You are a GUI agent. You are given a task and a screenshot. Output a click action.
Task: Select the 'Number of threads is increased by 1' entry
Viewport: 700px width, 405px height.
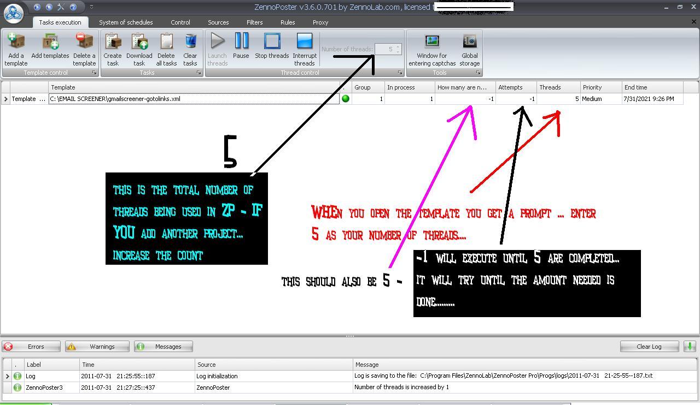point(350,388)
